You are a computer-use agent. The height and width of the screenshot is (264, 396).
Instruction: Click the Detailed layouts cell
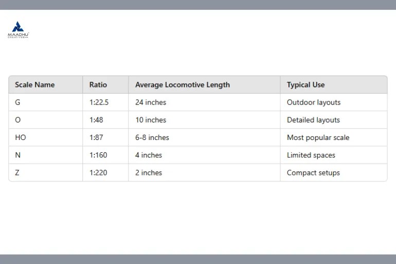[x=334, y=120]
